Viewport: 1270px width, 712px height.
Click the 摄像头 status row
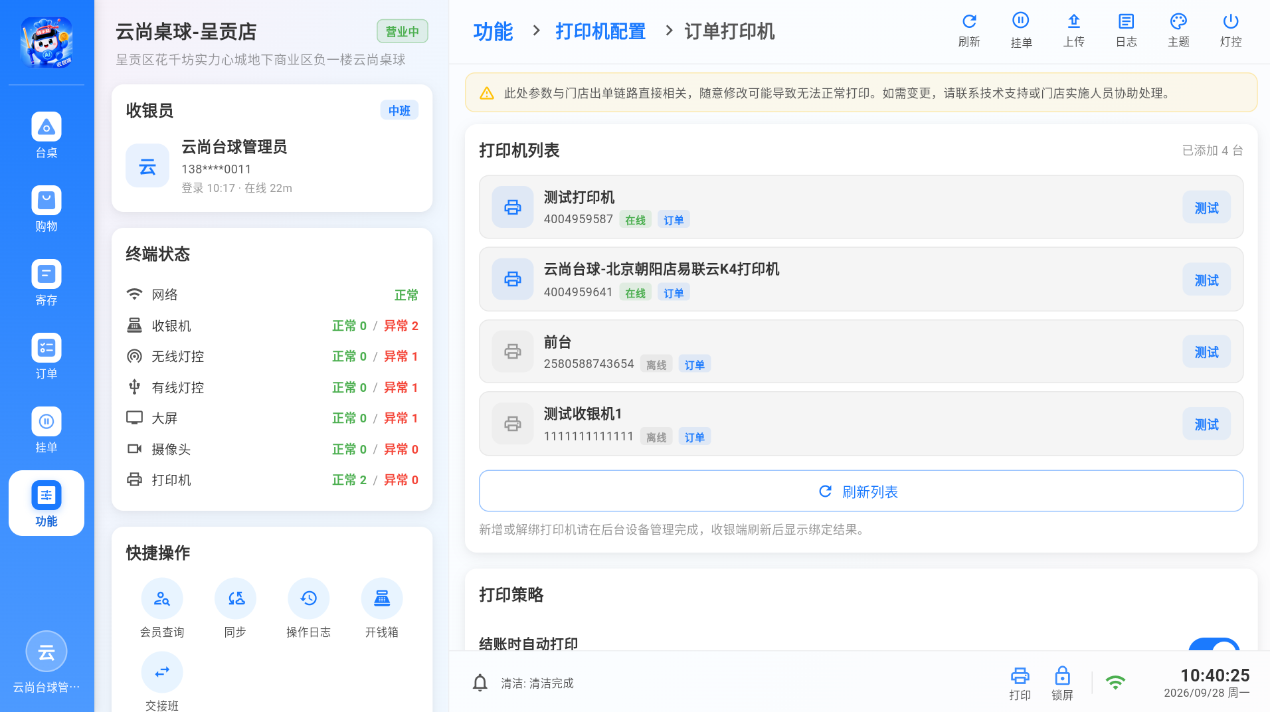[x=272, y=449]
